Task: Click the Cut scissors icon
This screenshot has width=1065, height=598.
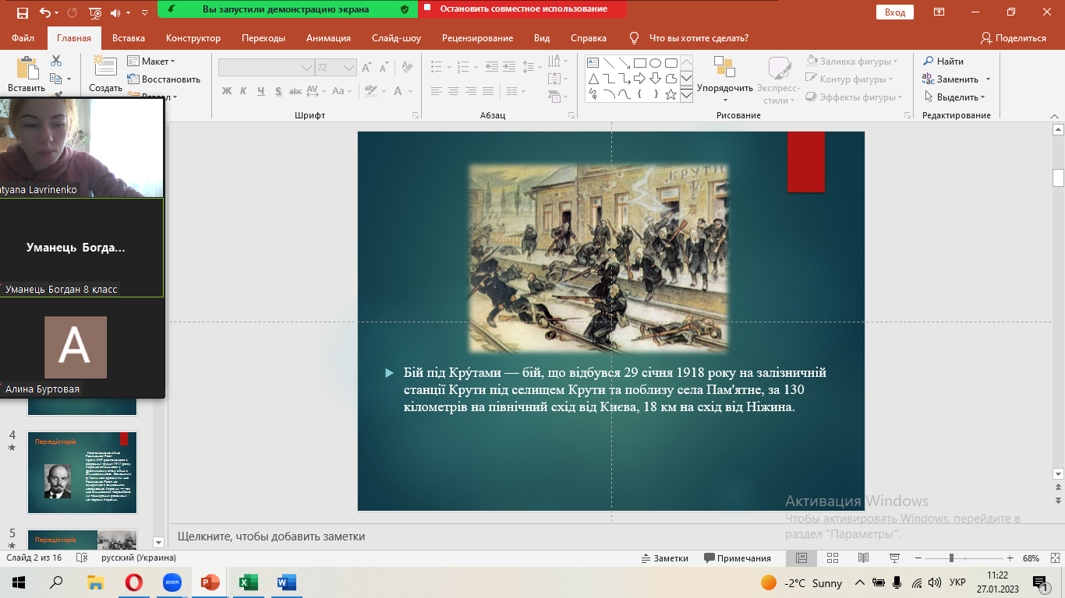Action: click(x=56, y=61)
